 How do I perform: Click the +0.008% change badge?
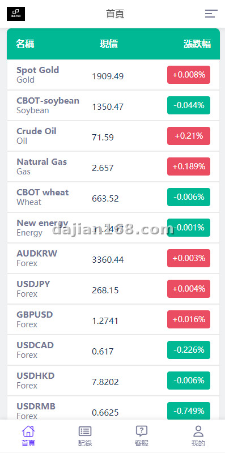[189, 75]
